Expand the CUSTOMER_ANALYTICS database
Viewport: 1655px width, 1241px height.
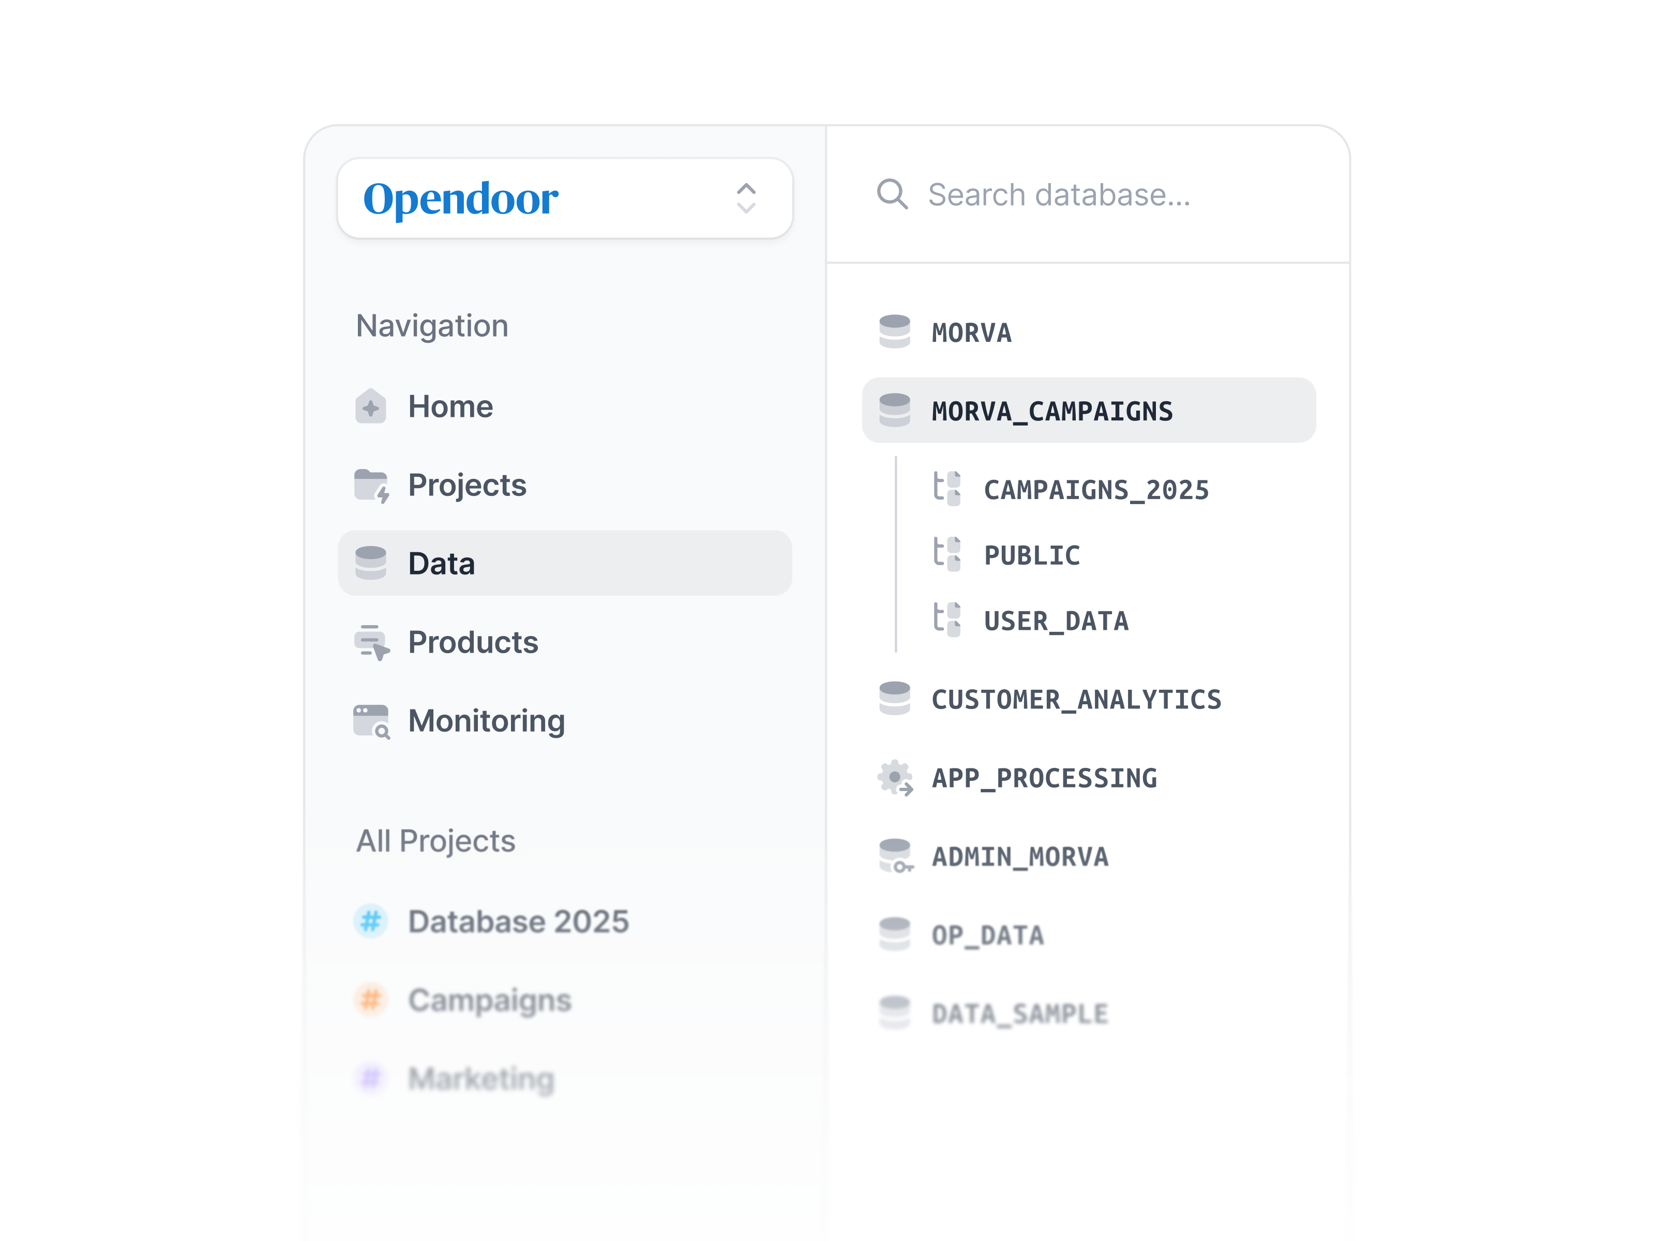click(x=1089, y=700)
